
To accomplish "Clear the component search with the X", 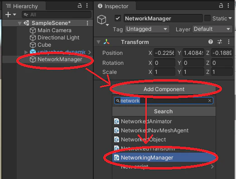I will pyautogui.click(x=210, y=101).
